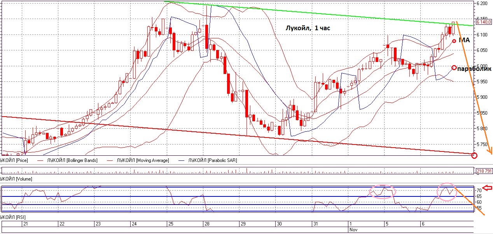Image resolution: width=493 pixels, height=234 pixels.
Task: Click the RSI axis level 60
Action: pos(479,202)
